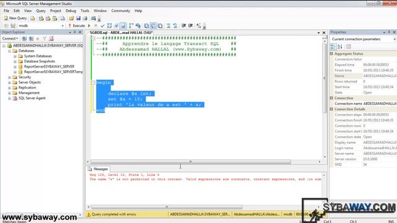Click the Messages pane horizontal scrollbar
397x223 pixels.
[167, 207]
